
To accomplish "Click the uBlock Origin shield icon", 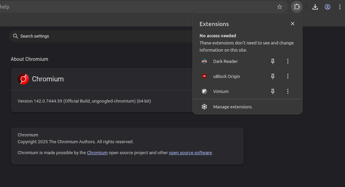I will coord(204,76).
